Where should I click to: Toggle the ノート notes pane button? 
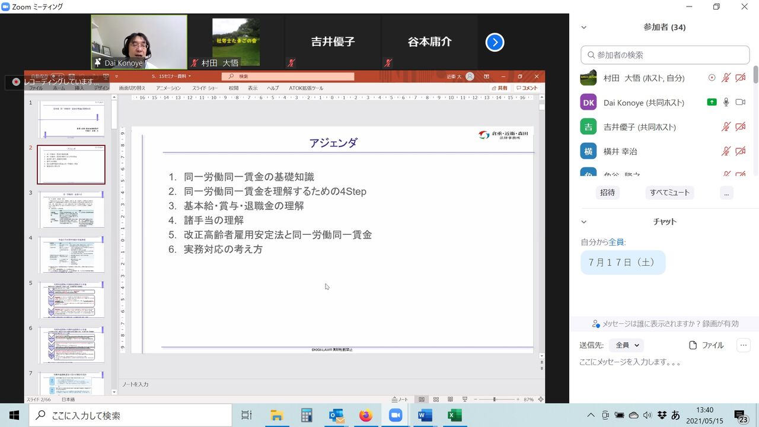coord(400,400)
